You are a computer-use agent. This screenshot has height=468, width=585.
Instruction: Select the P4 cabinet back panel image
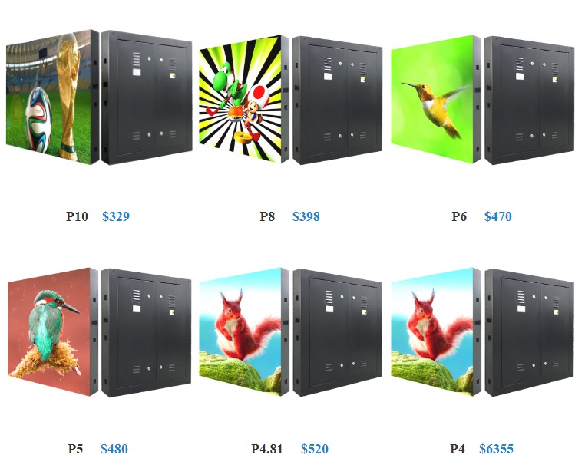click(x=530, y=333)
